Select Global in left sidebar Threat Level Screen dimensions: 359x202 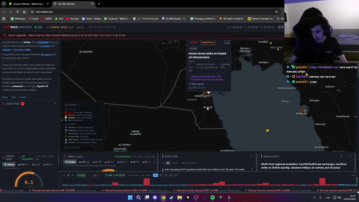9,165
